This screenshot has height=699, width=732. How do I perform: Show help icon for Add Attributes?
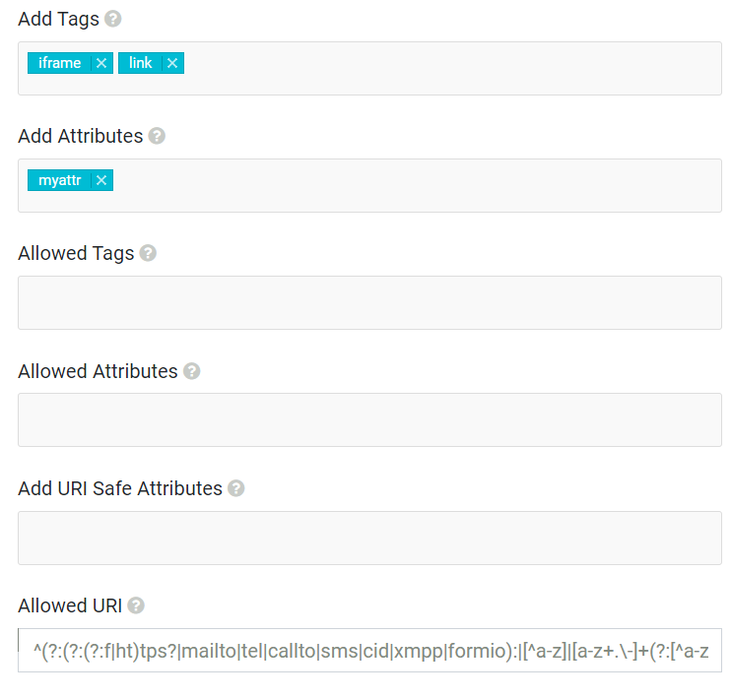pos(157,136)
